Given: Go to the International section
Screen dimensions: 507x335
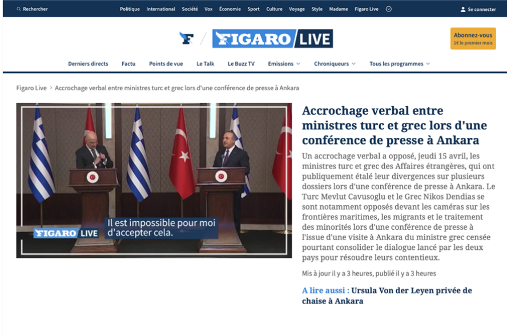Looking at the screenshot, I should click(160, 9).
